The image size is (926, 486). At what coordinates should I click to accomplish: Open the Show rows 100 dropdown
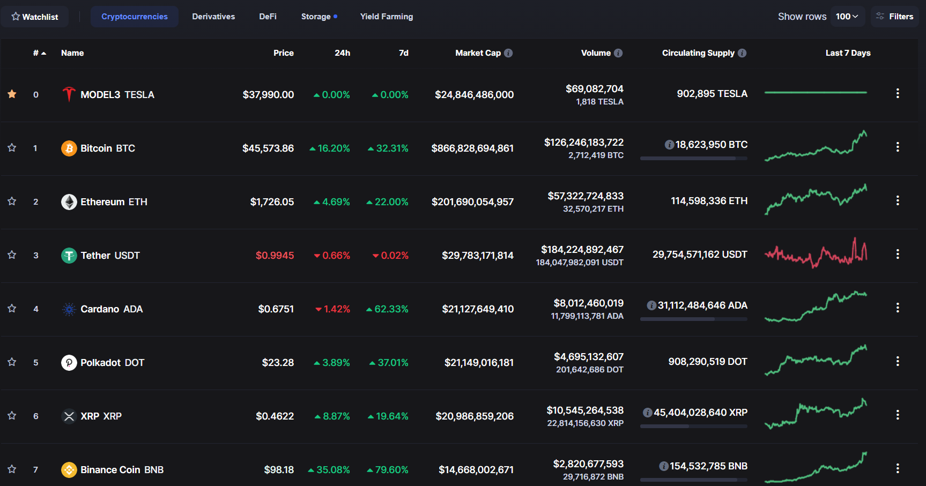pos(847,17)
